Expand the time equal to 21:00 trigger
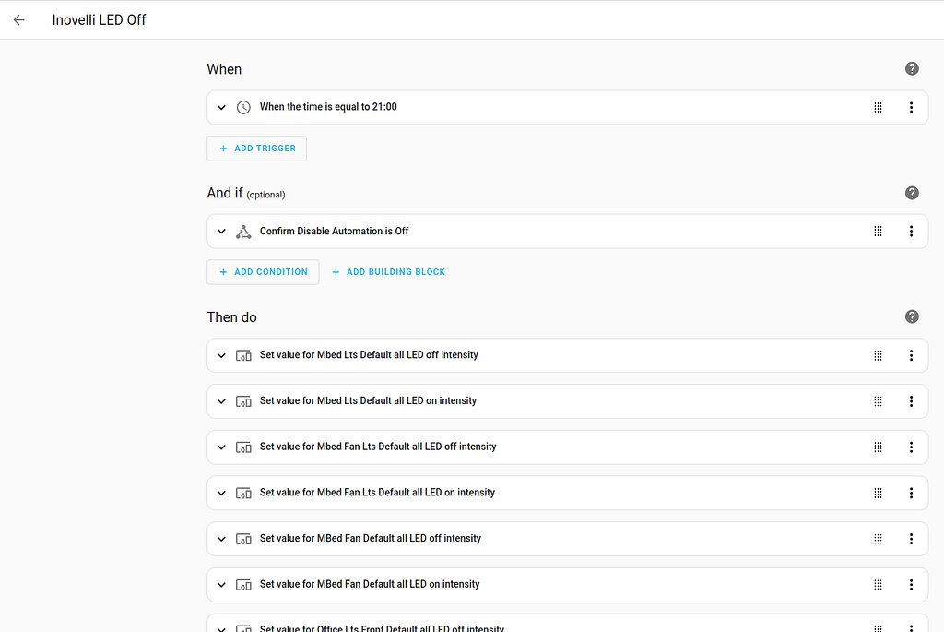This screenshot has width=944, height=632. tap(221, 107)
